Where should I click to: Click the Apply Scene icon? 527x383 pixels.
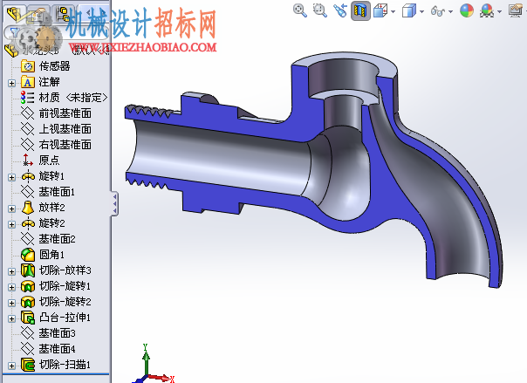pos(487,10)
